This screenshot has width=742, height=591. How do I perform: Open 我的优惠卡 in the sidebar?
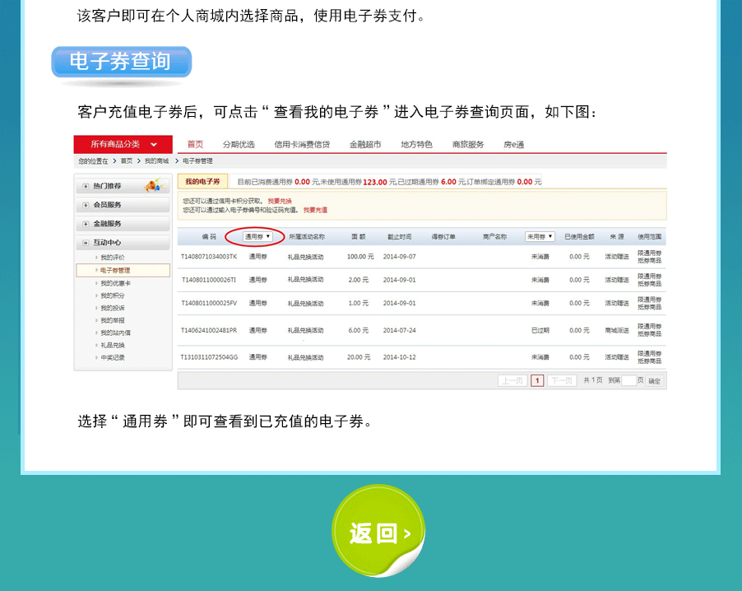115,283
